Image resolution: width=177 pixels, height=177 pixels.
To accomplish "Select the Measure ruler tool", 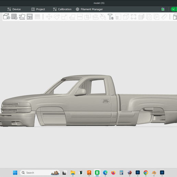I will (x=164, y=17).
